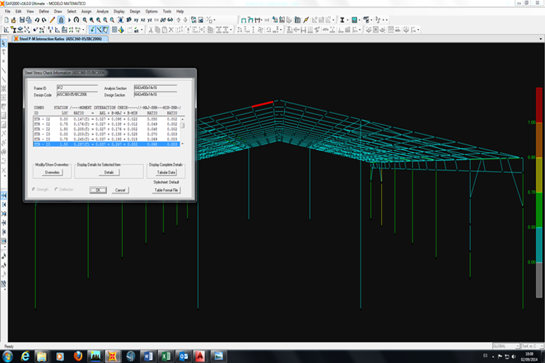Image resolution: width=545 pixels, height=363 pixels.
Task: Click the Move Up in List arrow icon
Action: (x=178, y=20)
